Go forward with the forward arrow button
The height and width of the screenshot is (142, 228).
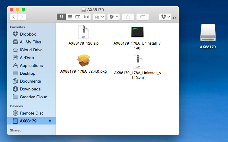(22, 17)
